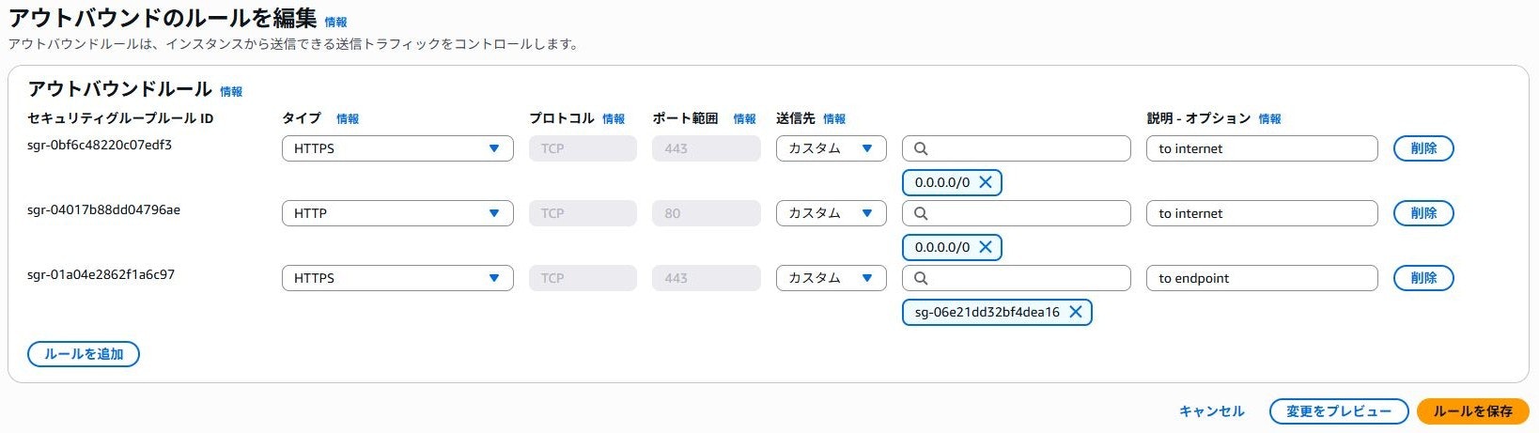Open 情報 link next to ポート範囲 column
The image size is (1539, 433).
(x=744, y=118)
